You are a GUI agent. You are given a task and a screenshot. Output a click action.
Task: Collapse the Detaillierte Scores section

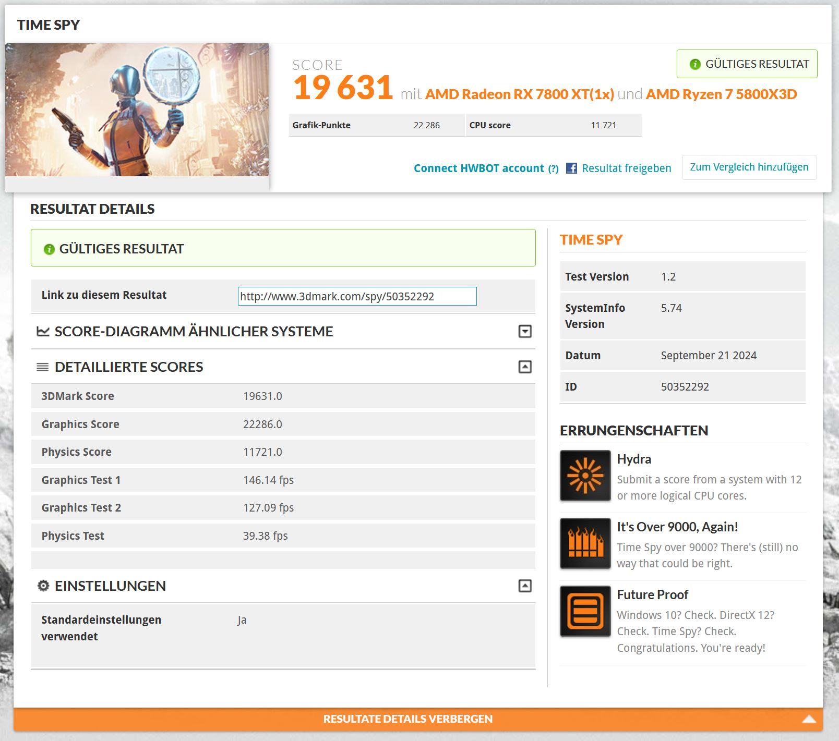coord(525,367)
